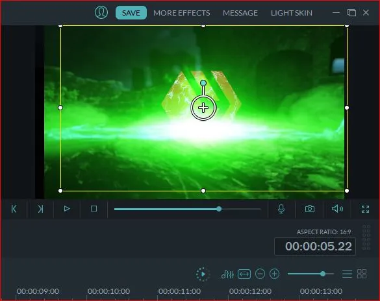Play the preview video
This screenshot has width=380, height=301.
[67, 209]
